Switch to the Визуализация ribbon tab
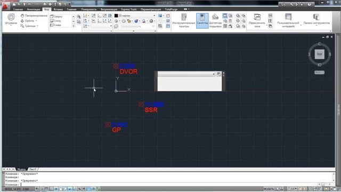 109,10
